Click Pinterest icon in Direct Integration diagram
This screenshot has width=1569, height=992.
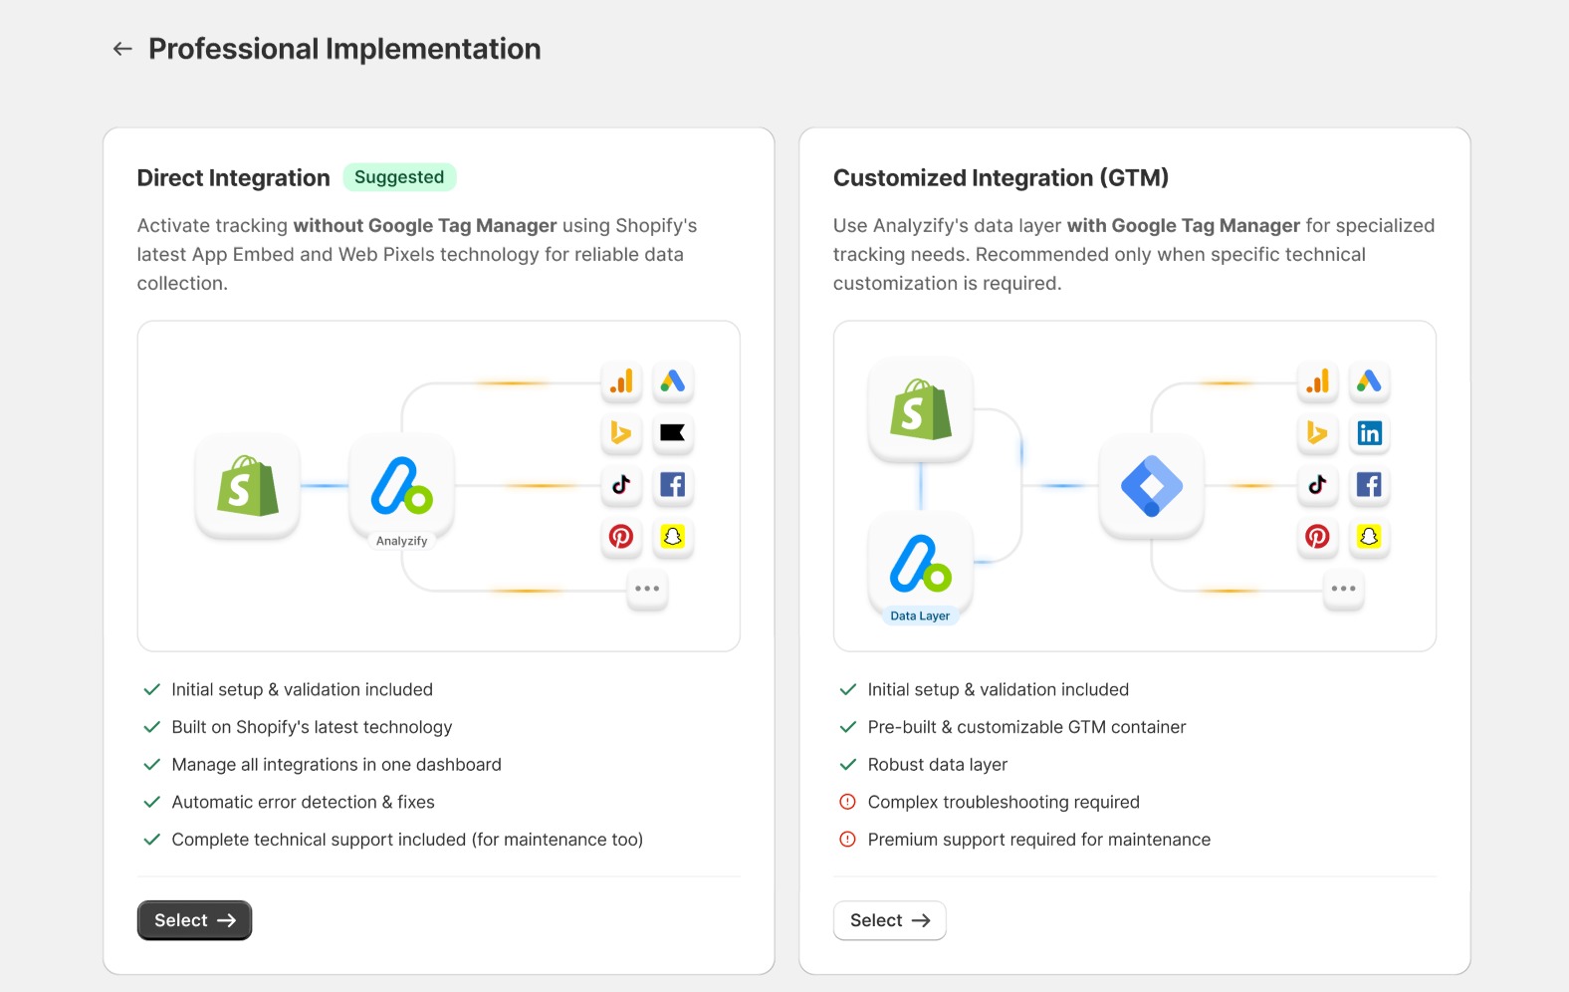(621, 537)
